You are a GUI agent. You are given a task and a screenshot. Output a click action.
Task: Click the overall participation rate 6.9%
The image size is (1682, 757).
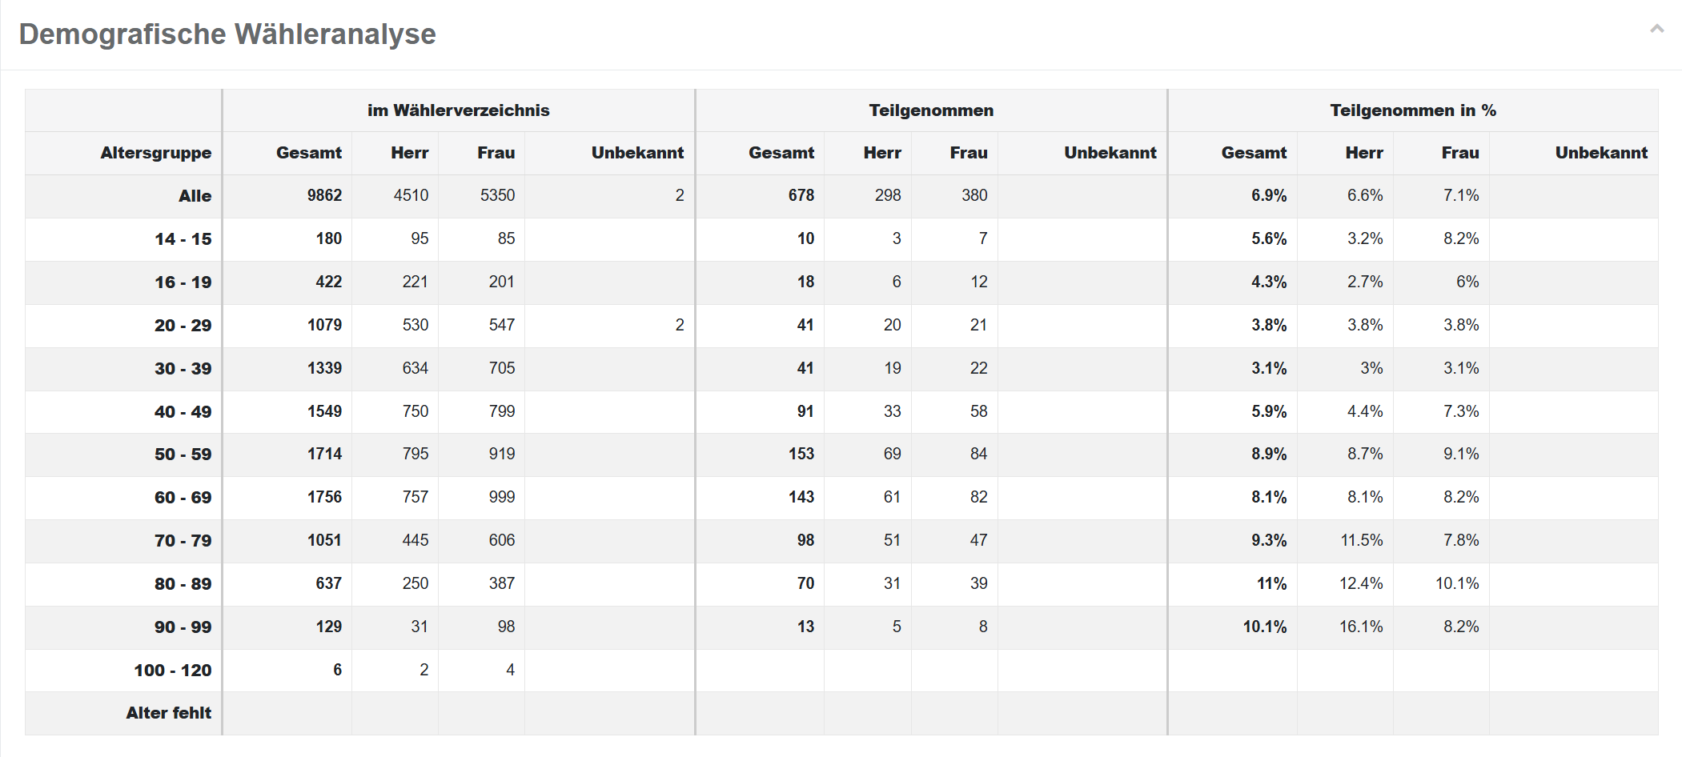(x=1269, y=196)
